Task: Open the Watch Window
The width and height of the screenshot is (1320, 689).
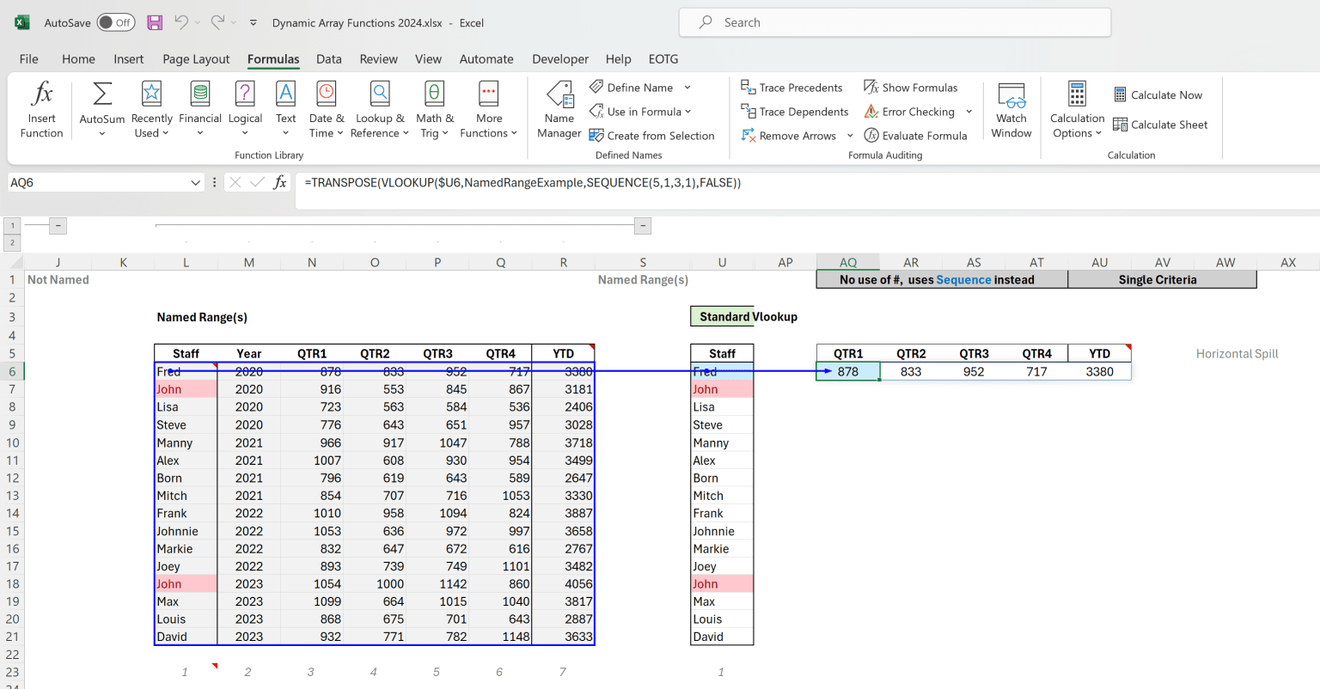Action: click(x=1011, y=108)
